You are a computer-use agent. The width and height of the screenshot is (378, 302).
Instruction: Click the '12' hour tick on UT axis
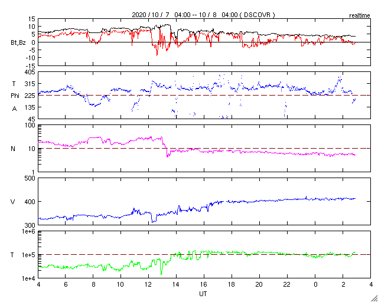coord(148,285)
